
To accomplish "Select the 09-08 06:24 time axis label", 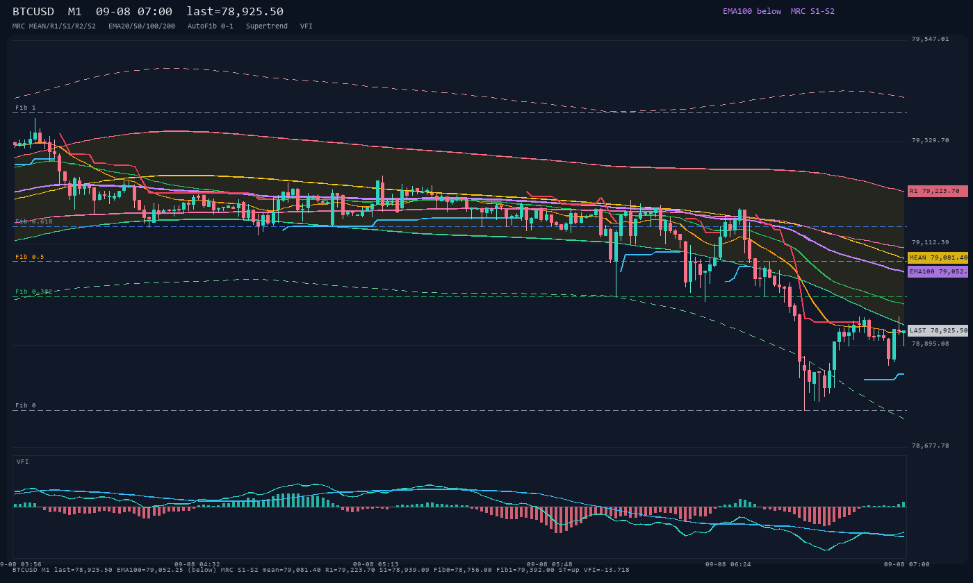I will pos(728,564).
